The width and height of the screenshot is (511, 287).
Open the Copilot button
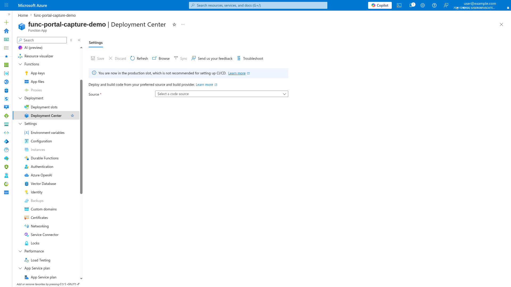pos(380,5)
